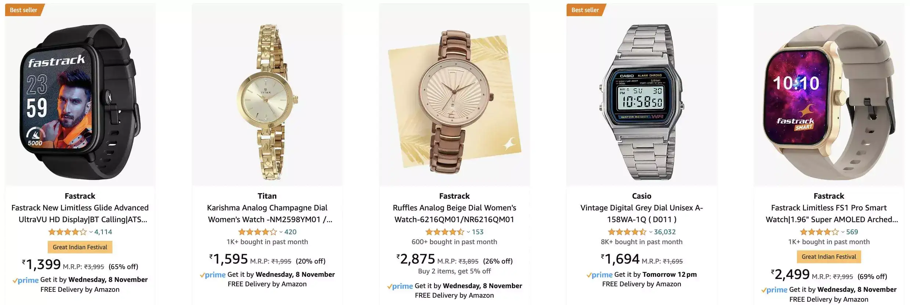This screenshot has width=910, height=305.
Task: Click the half-star icon in the Ruffles watch rating
Action: point(460,232)
